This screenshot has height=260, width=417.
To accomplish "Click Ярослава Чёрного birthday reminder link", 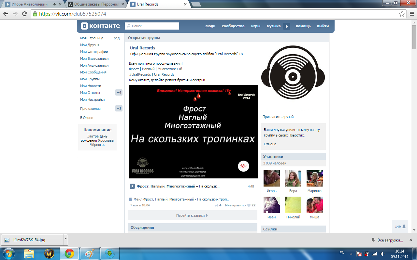I will click(102, 143).
